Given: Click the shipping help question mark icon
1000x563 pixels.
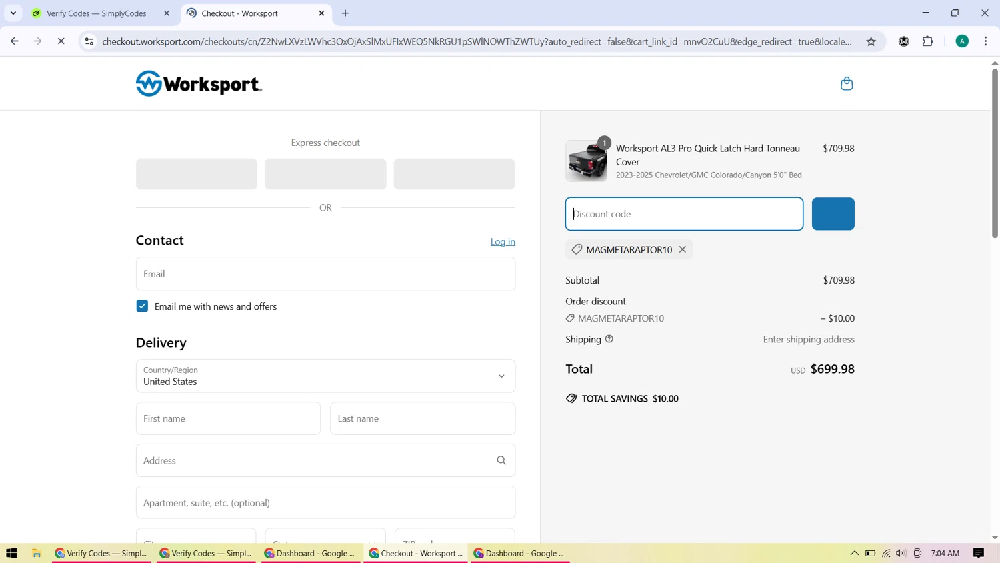Looking at the screenshot, I should click(609, 339).
